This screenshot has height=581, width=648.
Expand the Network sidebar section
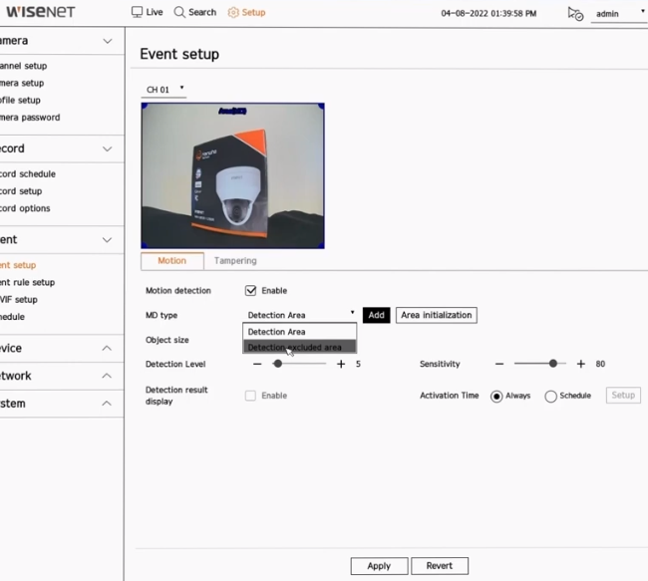point(107,376)
